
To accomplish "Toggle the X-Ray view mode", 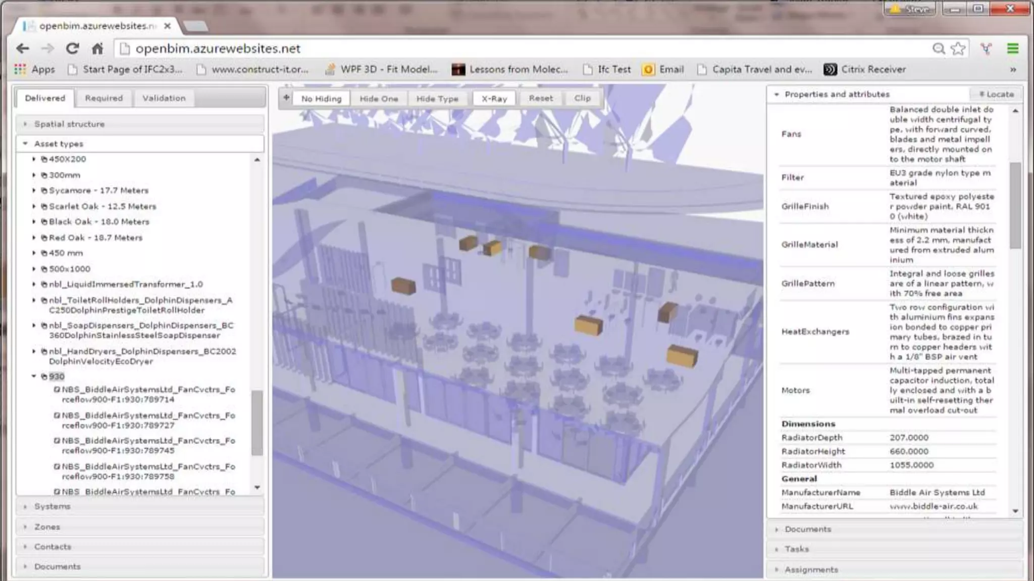I will [x=494, y=98].
